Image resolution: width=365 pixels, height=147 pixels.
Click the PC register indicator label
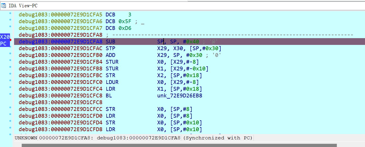[3, 44]
